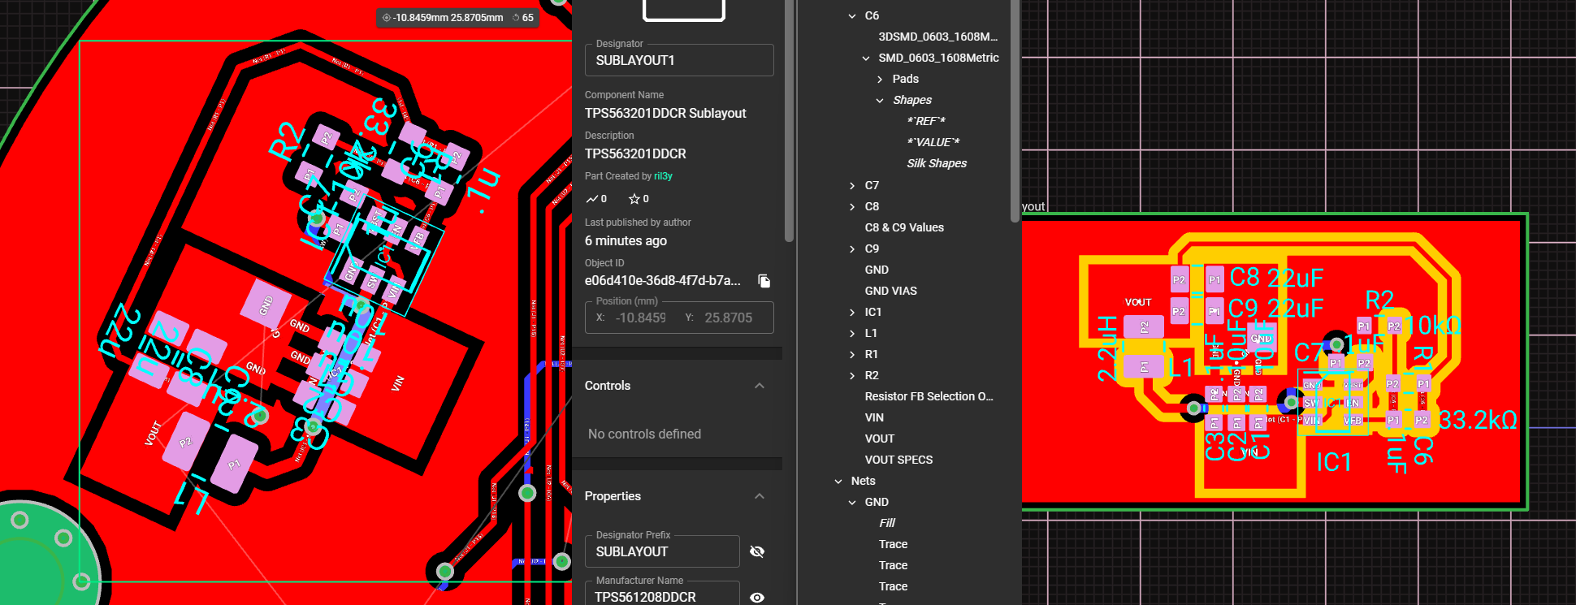Screen dimensions: 1576x605
Task: Click C8 22uF label in right PCB view
Action: [1276, 278]
